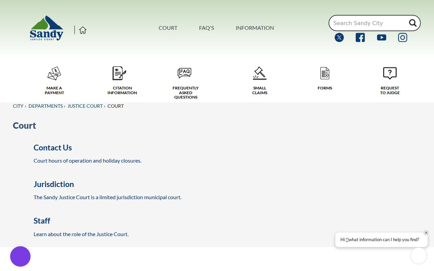This screenshot has width=434, height=271.
Task: Click the Sandy Justice Court logo
Action: point(46,28)
